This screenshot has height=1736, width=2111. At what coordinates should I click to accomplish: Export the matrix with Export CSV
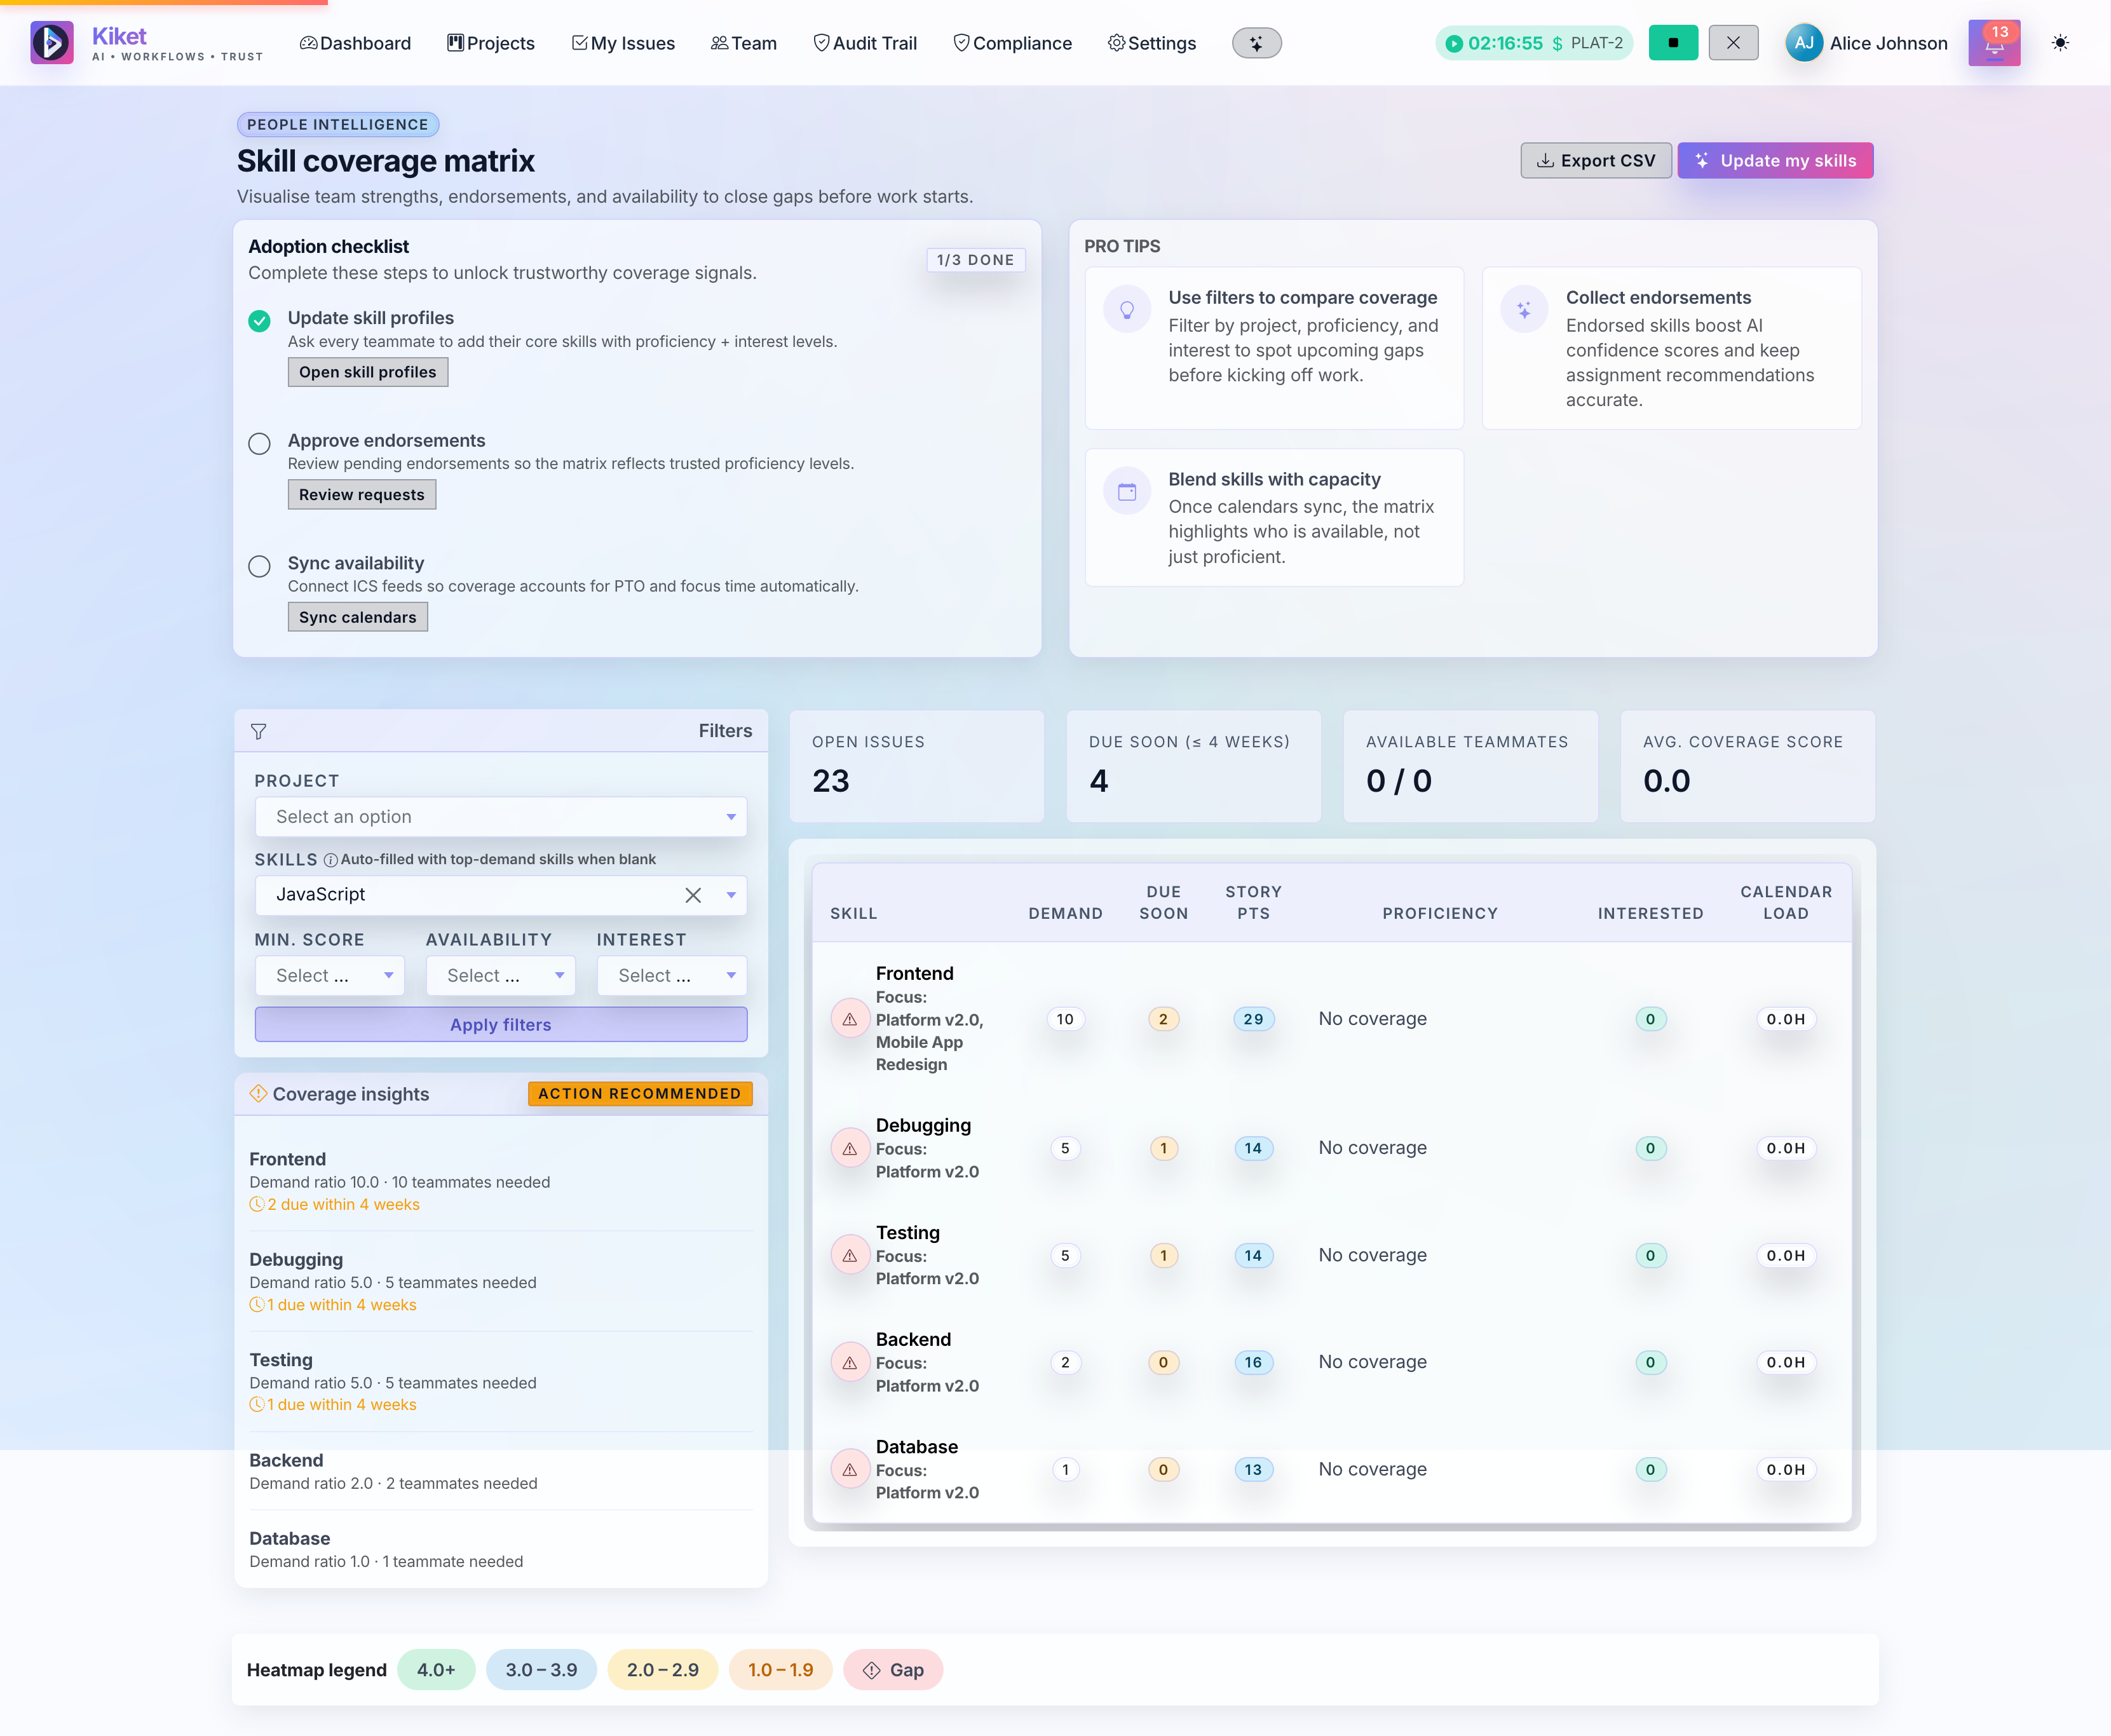(1595, 160)
